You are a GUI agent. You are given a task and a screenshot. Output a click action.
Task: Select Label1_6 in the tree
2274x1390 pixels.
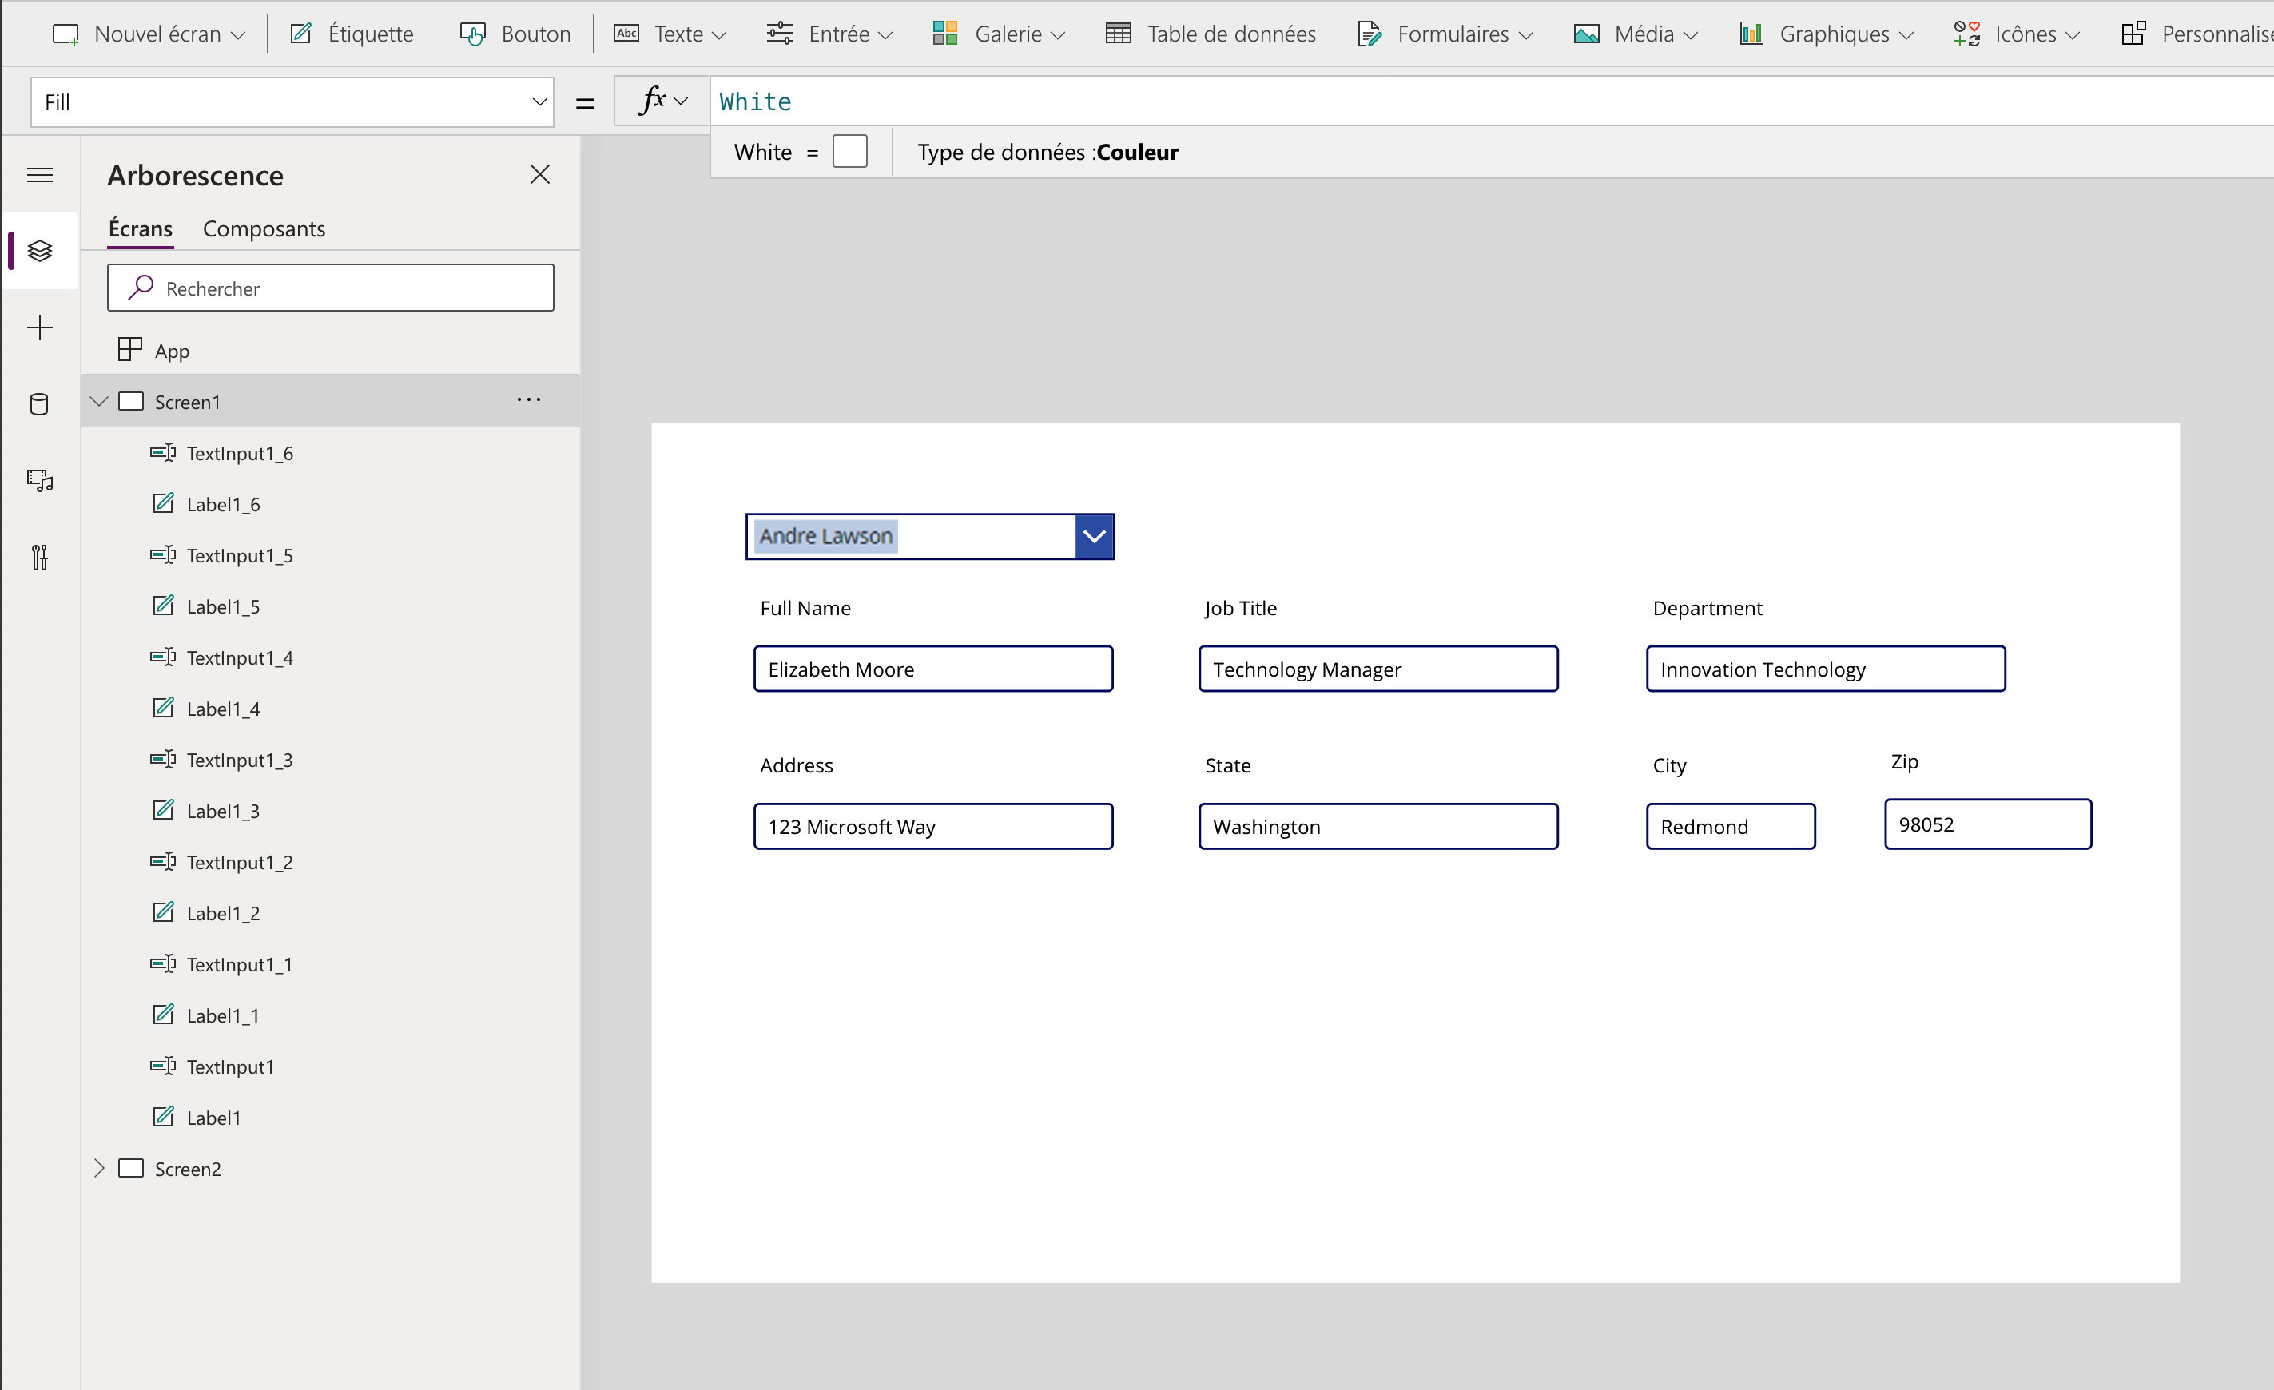[x=331, y=504]
